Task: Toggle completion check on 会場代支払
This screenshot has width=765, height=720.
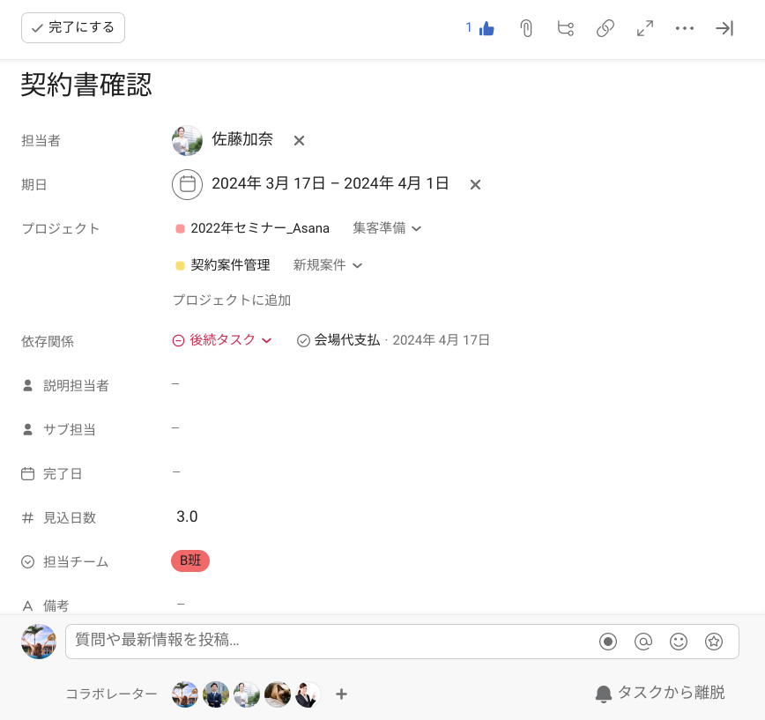Action: pos(303,340)
